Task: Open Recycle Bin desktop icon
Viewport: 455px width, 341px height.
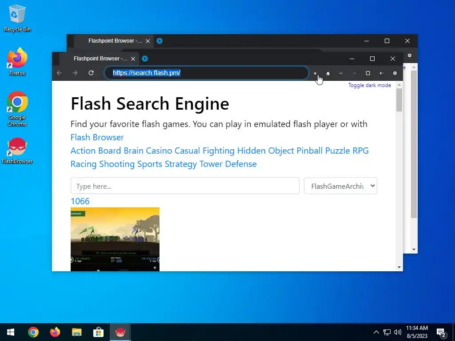Action: point(17,18)
